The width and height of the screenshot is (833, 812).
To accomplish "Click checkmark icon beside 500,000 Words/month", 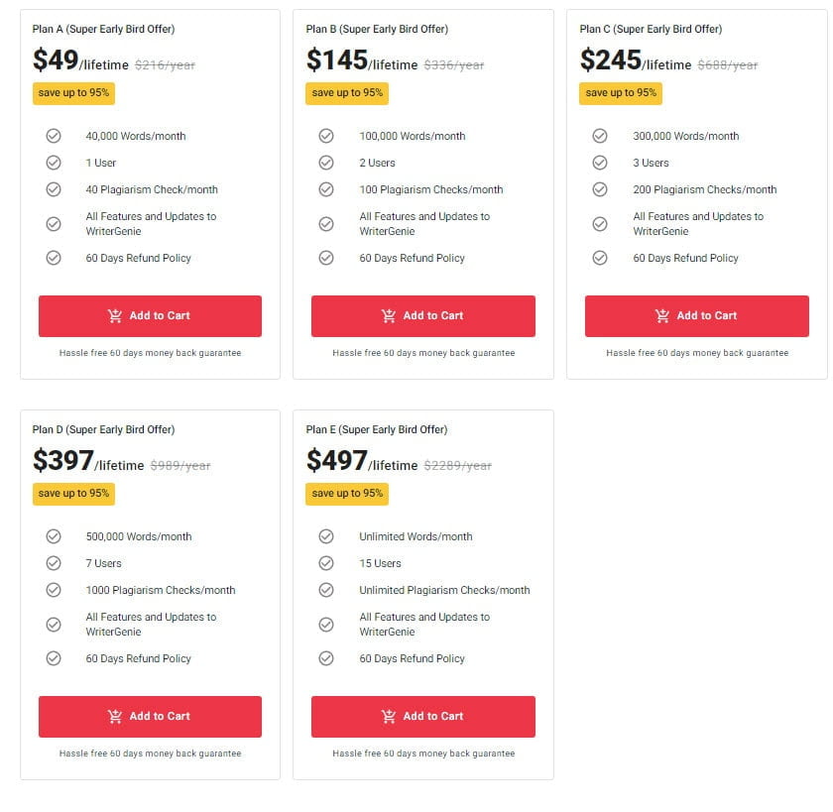I will [x=54, y=536].
